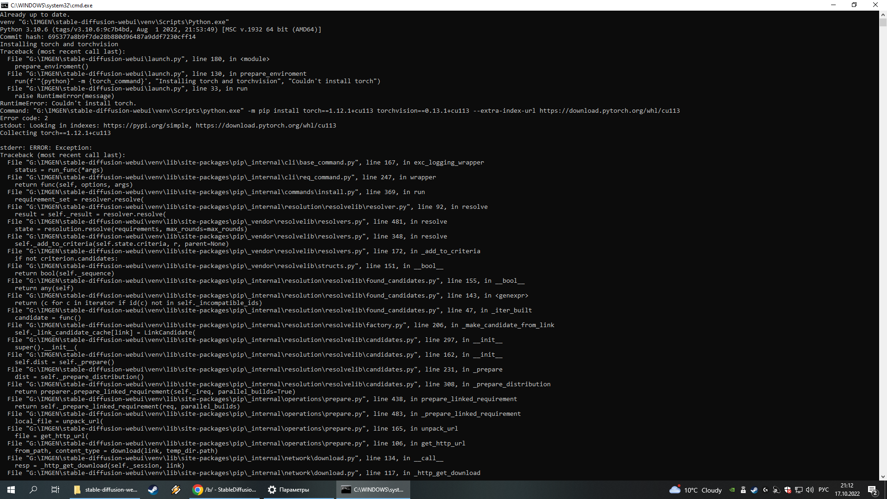
Task: Open the cmd.exe title bar system menu icon
Action: pyautogui.click(x=5, y=5)
